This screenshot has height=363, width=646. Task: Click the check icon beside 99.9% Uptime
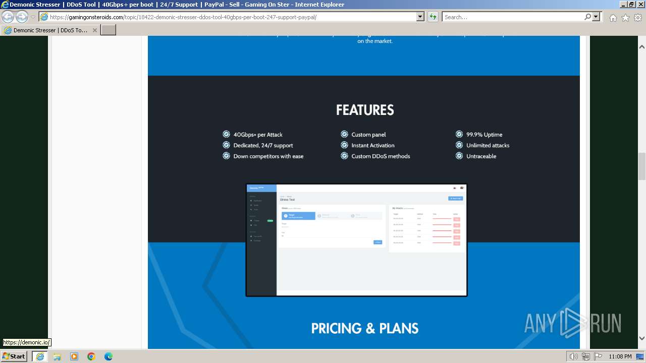(x=459, y=134)
